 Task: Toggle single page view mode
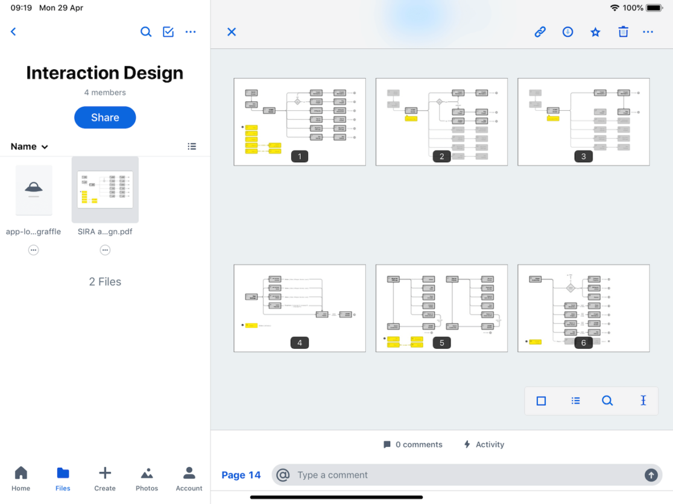(x=541, y=401)
